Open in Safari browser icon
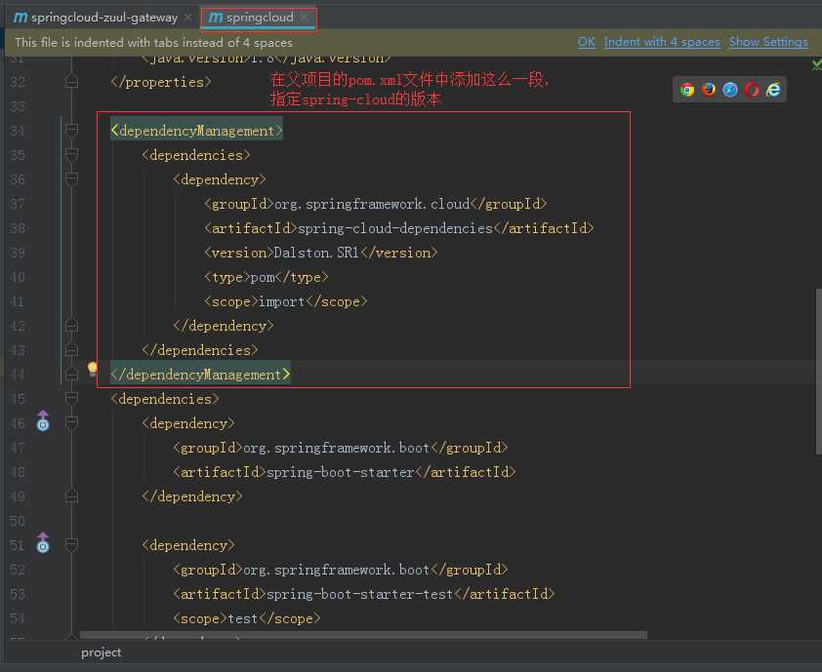The image size is (822, 672). point(730,90)
